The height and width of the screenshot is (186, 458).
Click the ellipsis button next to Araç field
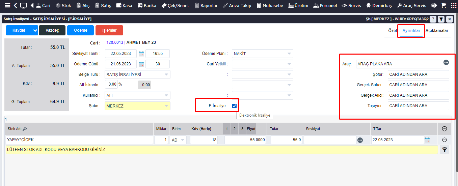click(x=446, y=62)
